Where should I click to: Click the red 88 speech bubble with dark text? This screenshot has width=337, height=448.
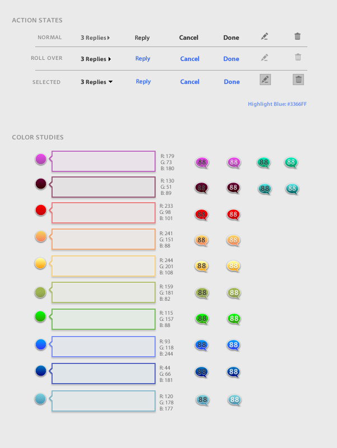click(x=202, y=214)
